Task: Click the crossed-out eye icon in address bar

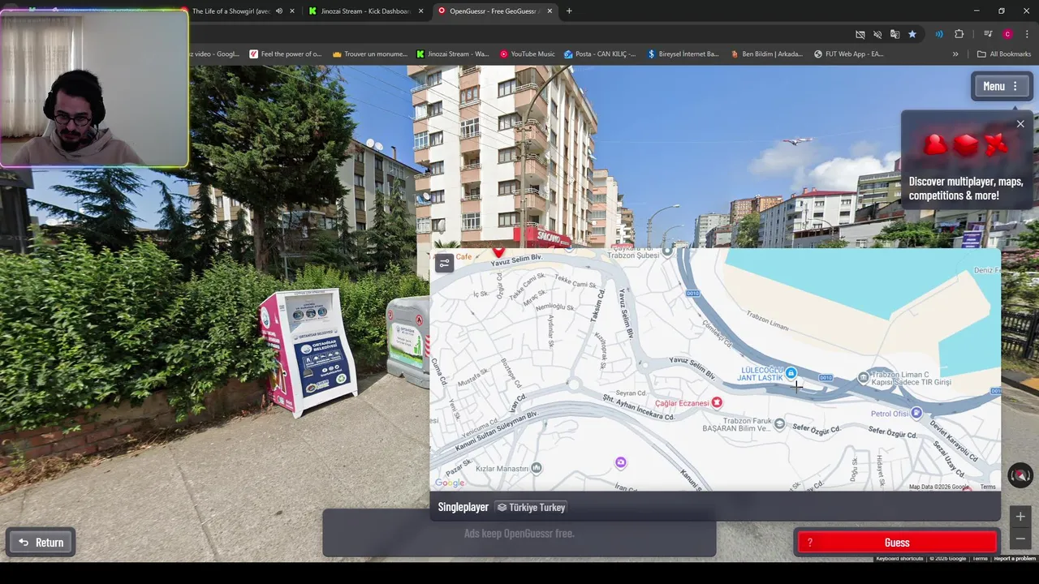Action: tap(877, 34)
